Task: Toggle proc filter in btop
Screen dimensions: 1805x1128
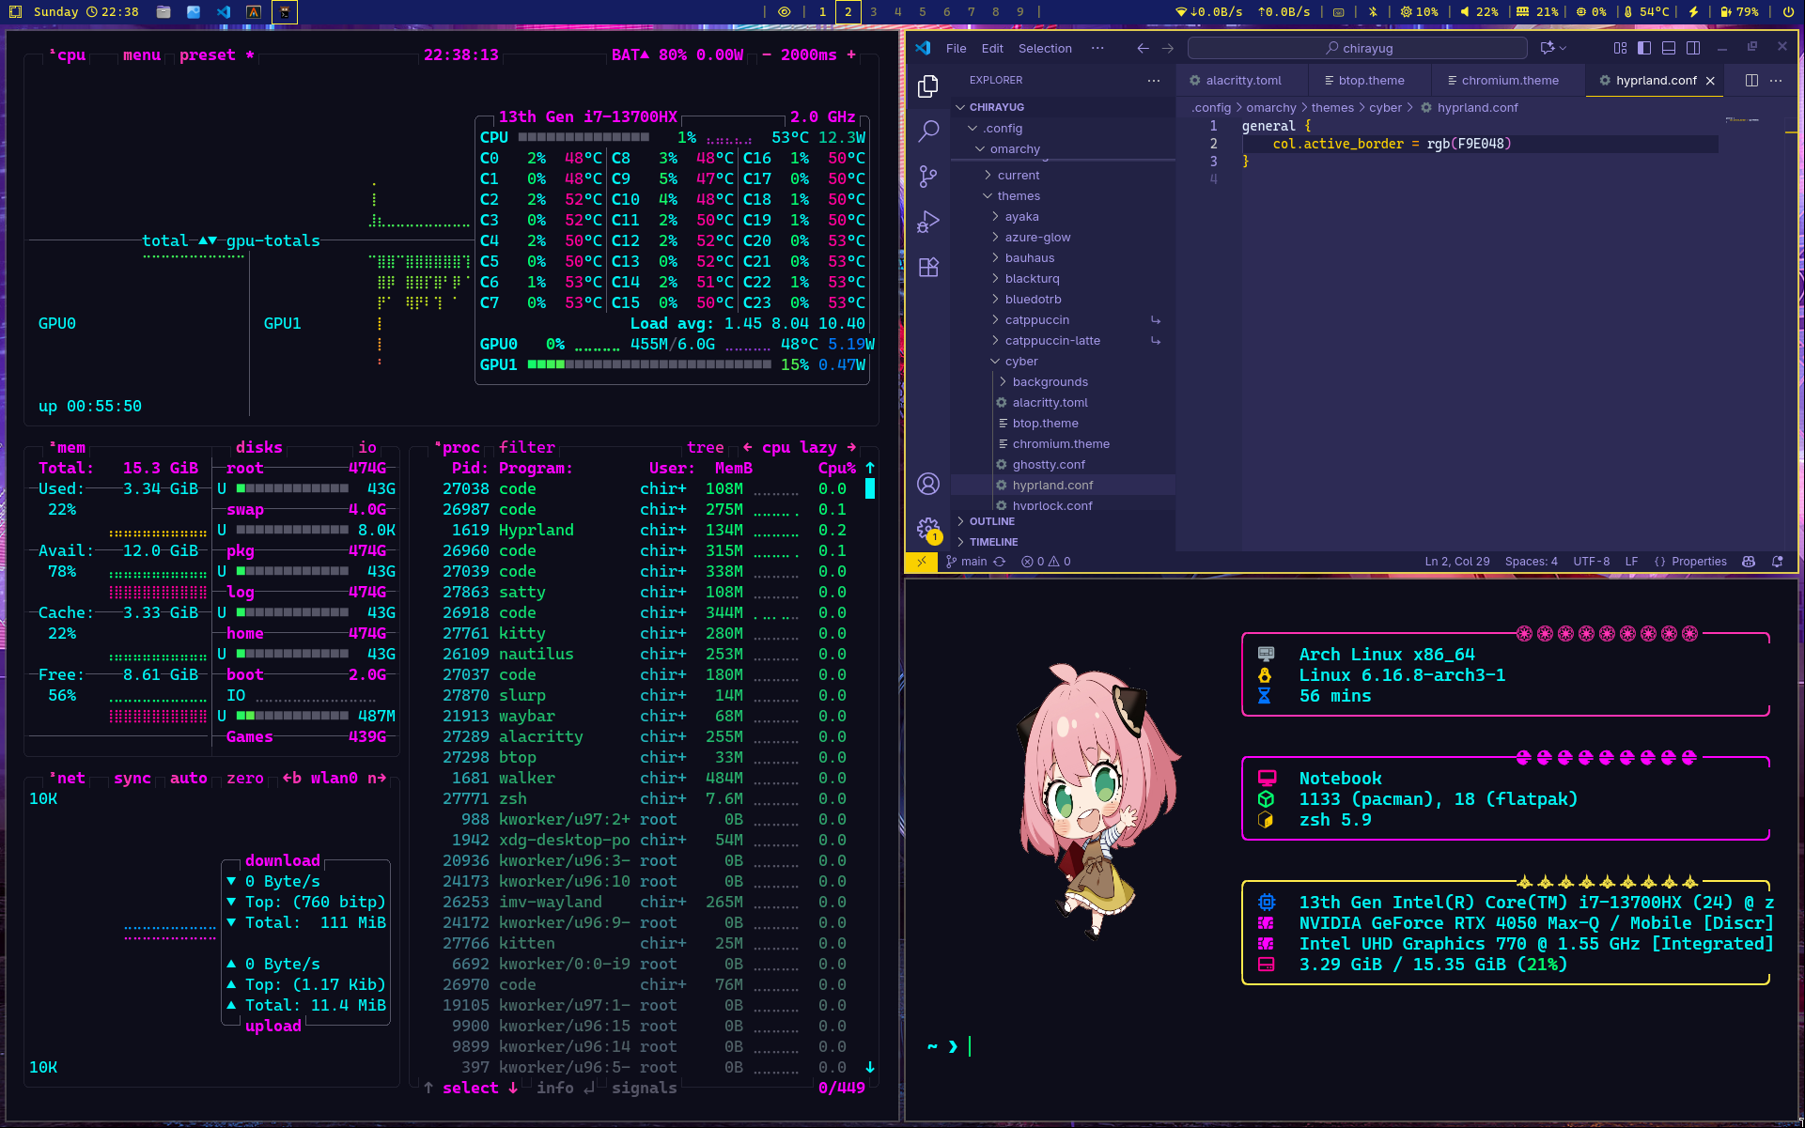Action: 526,447
